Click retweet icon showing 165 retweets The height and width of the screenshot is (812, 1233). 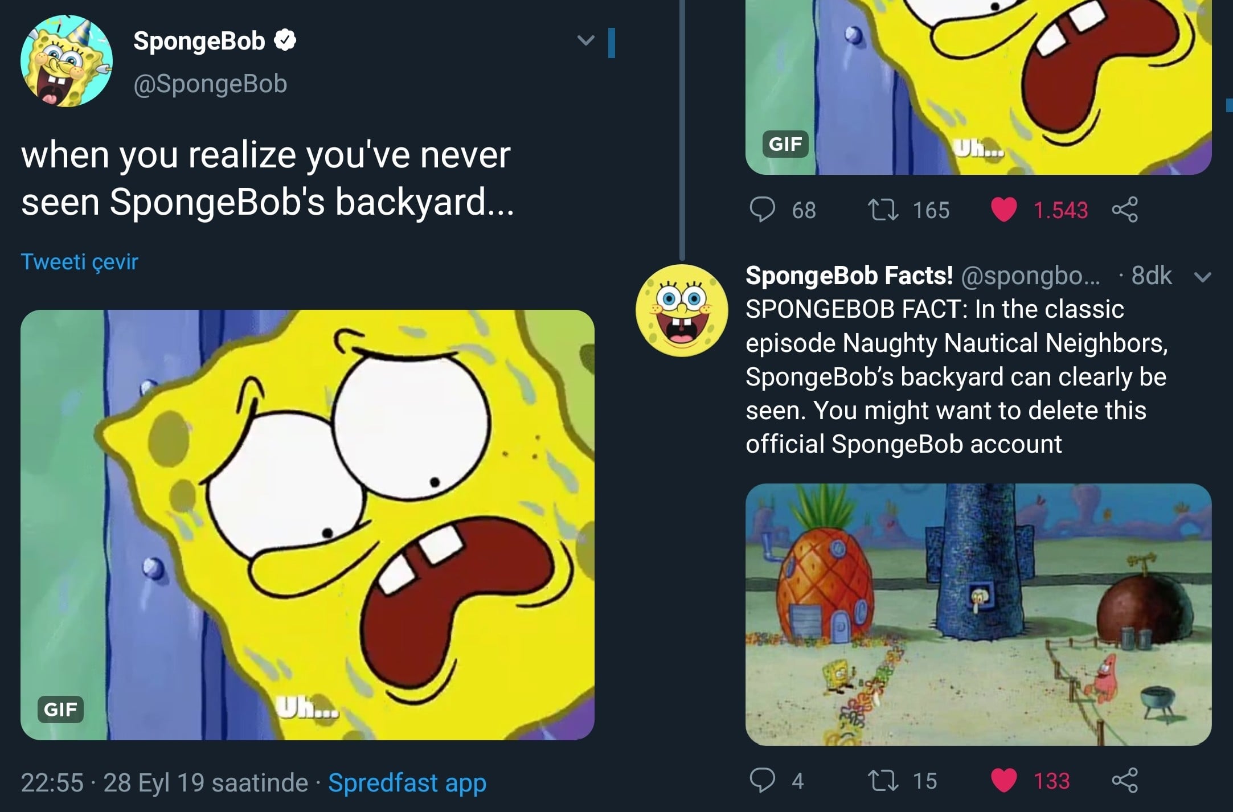883,210
